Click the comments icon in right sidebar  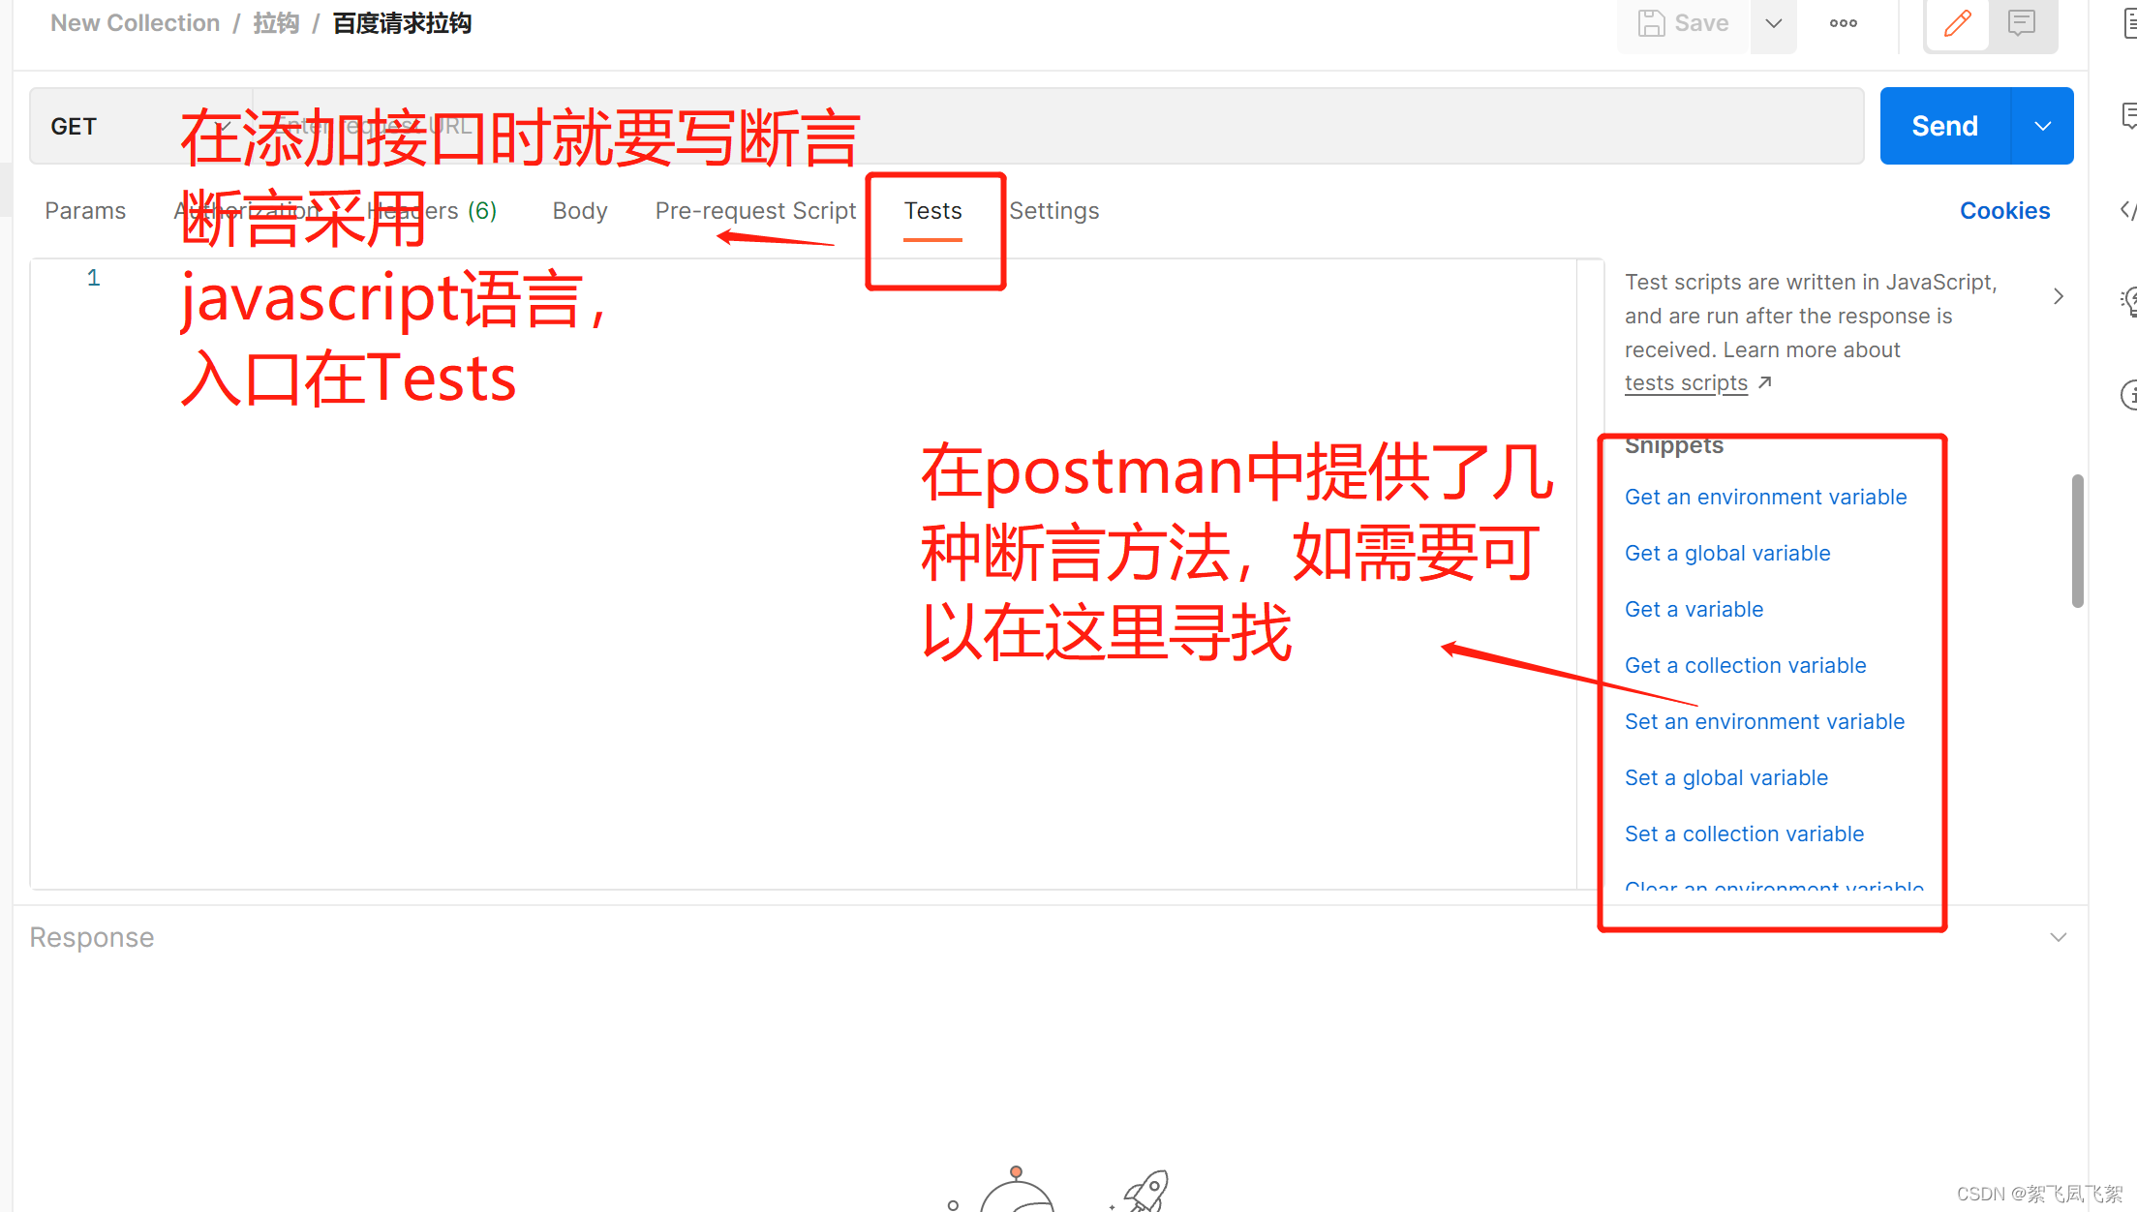[x=2129, y=116]
